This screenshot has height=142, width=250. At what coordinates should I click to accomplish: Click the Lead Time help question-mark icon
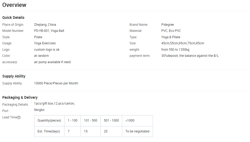(x=19, y=117)
